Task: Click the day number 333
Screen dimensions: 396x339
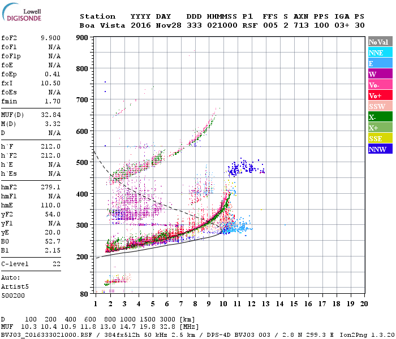Action: [x=194, y=25]
